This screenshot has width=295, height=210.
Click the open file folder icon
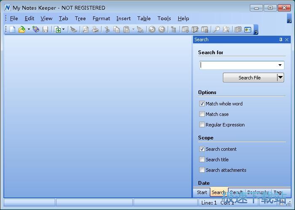(22, 29)
